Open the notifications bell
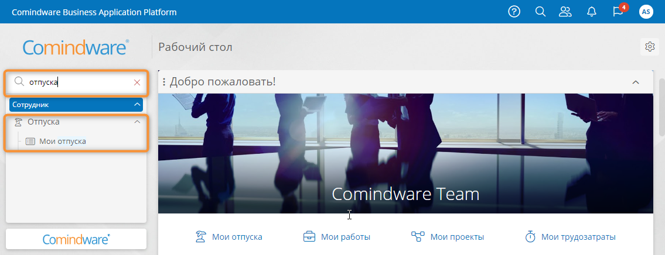Viewport: 665px width, 255px height. 591,12
